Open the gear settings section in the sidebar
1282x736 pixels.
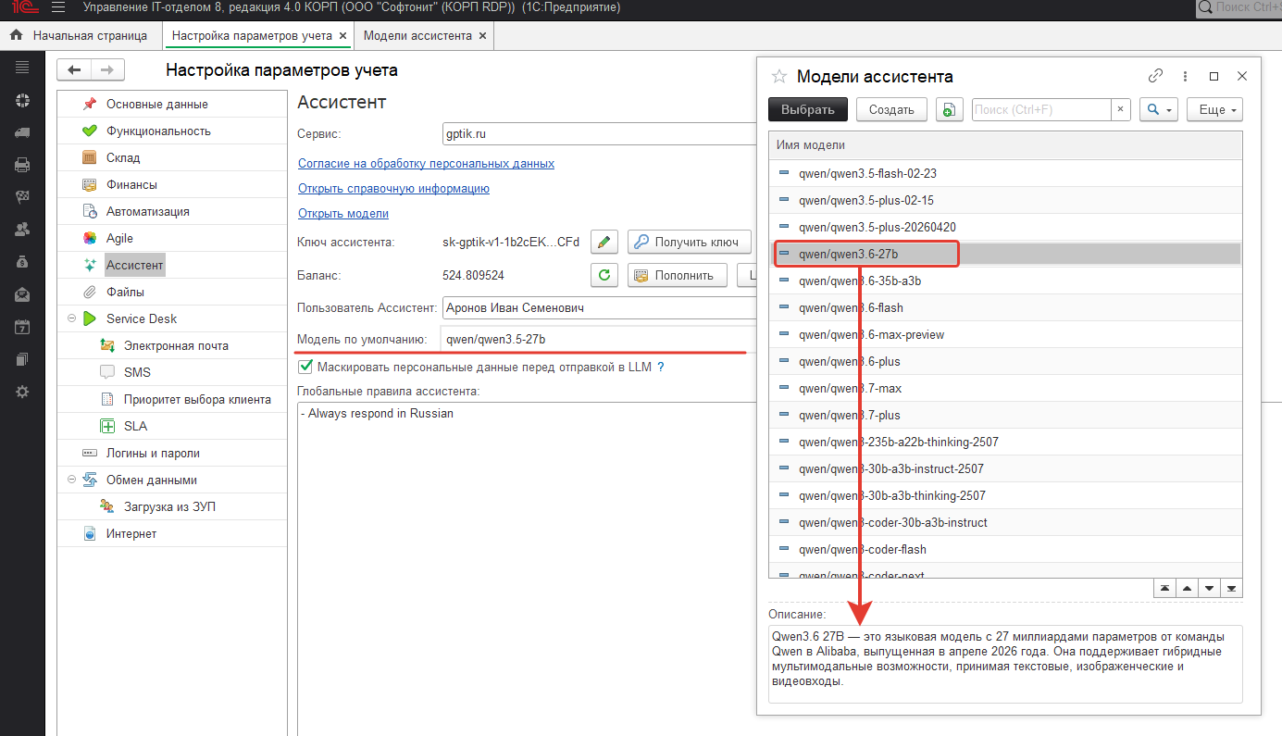click(22, 392)
